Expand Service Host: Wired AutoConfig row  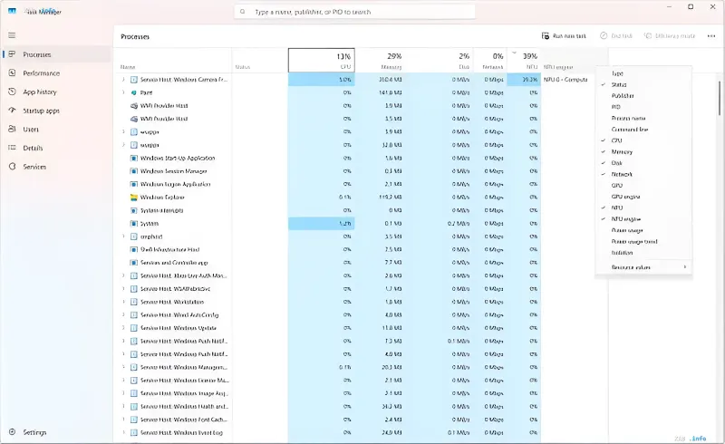(123, 315)
